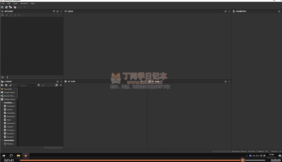Viewport: 282px width, 162px height.
Task: Click the New Substance graph icon
Action: [x=2, y=7]
